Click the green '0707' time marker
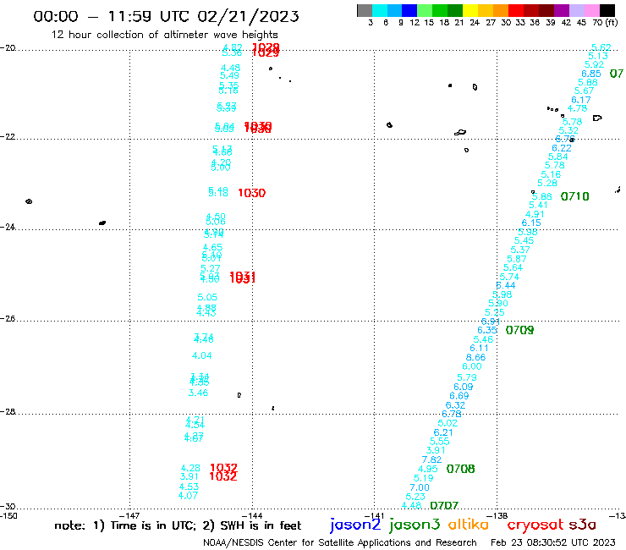The height and width of the screenshot is (550, 626). point(444,506)
